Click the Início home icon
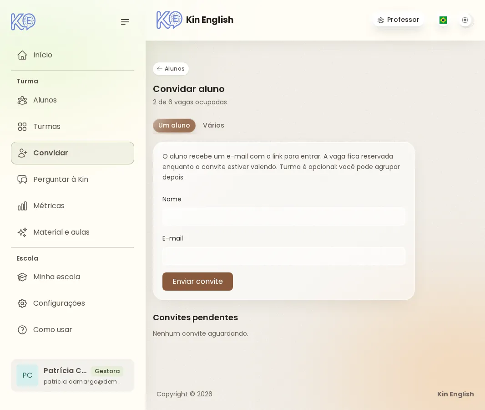 tap(22, 55)
